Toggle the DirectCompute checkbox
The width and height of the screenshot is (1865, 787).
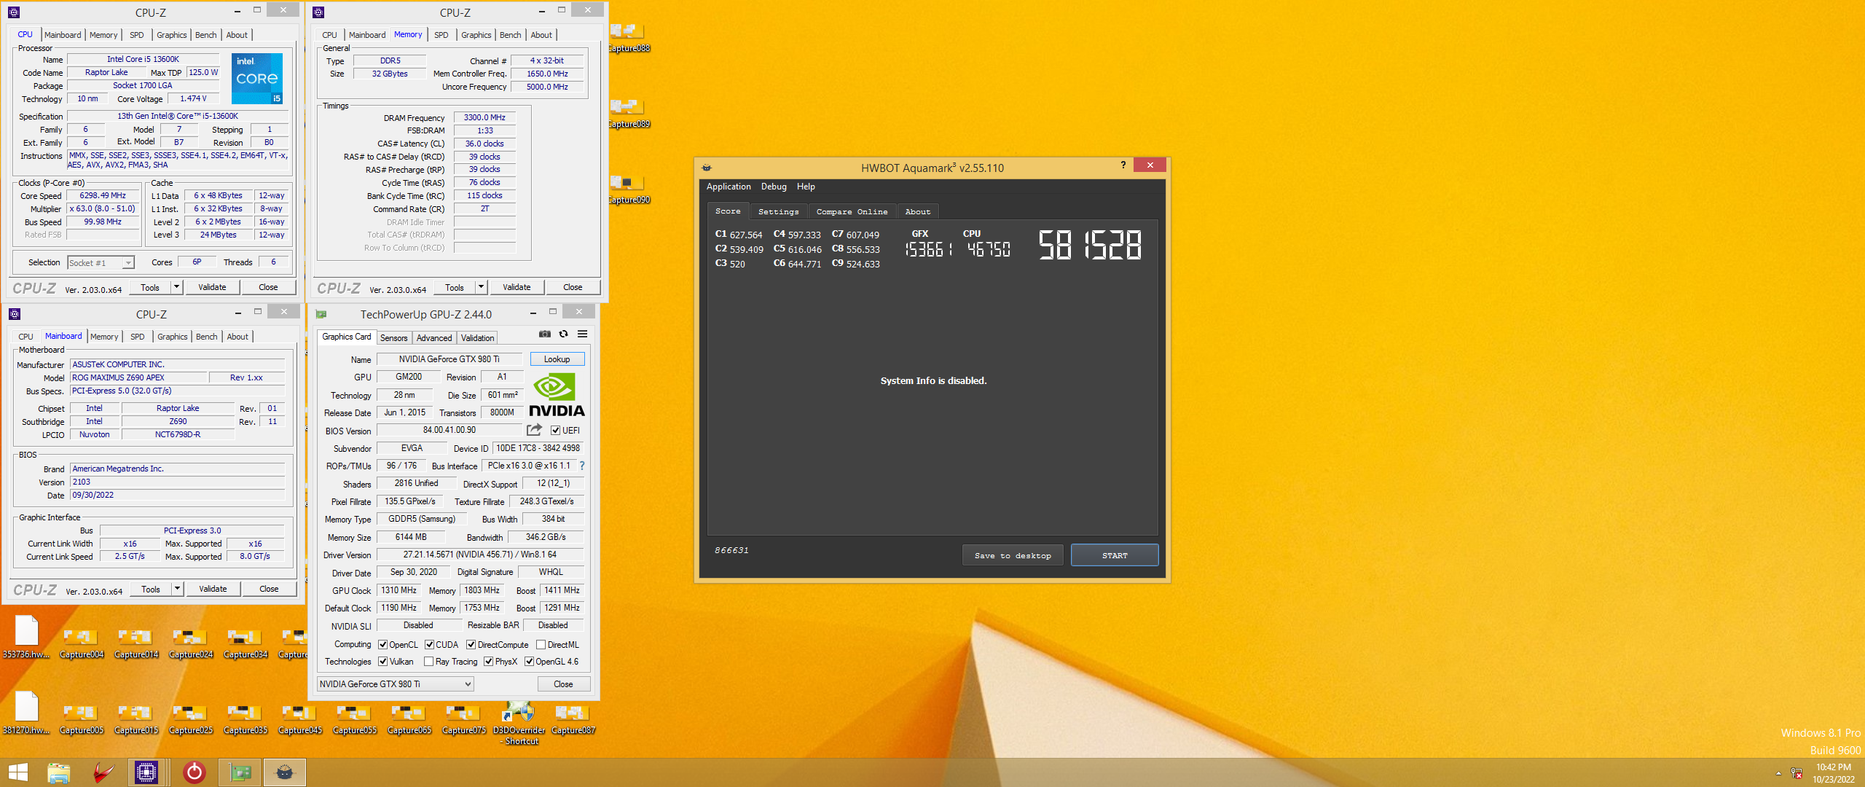click(471, 645)
